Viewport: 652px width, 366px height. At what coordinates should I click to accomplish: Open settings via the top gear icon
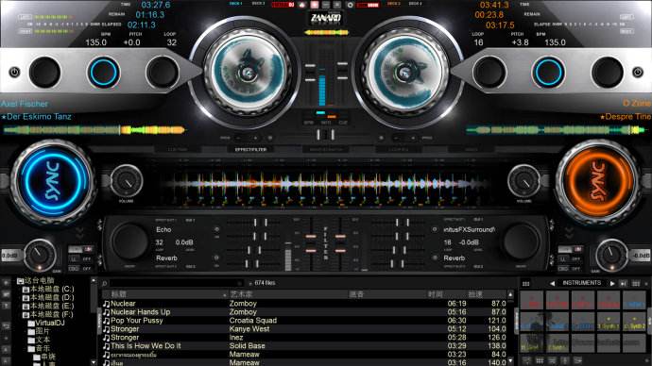351,5
